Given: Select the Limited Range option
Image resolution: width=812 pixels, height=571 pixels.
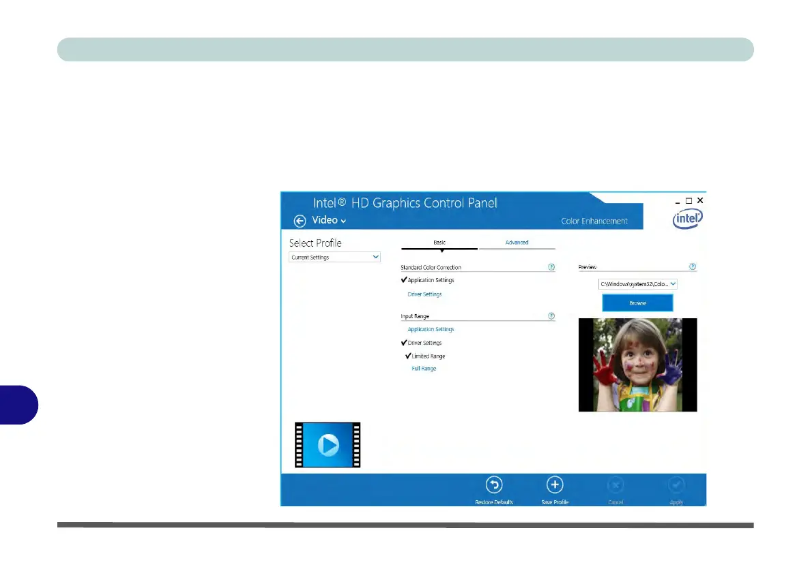Looking at the screenshot, I should pyautogui.click(x=428, y=356).
